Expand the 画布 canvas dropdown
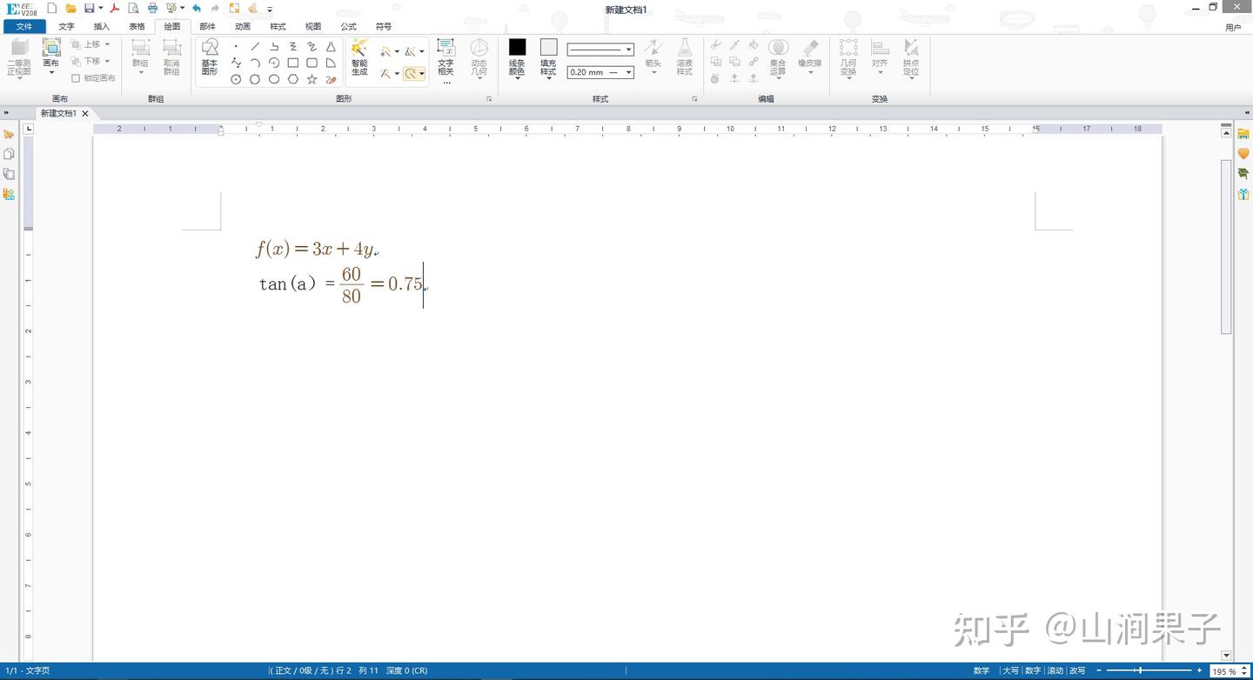This screenshot has height=680, width=1253. [x=51, y=72]
